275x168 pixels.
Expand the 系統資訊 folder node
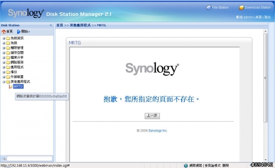(4, 38)
